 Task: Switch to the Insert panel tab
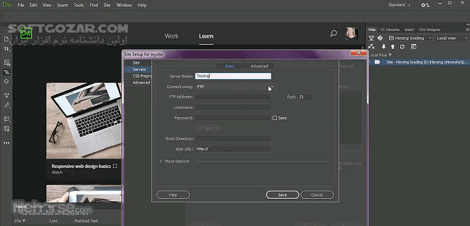pos(409,30)
